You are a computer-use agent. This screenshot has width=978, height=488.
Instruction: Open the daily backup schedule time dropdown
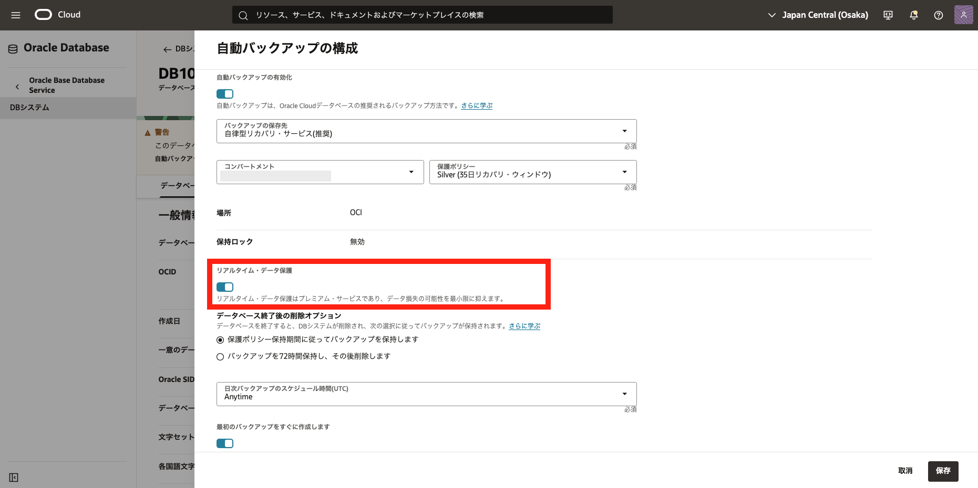point(426,394)
